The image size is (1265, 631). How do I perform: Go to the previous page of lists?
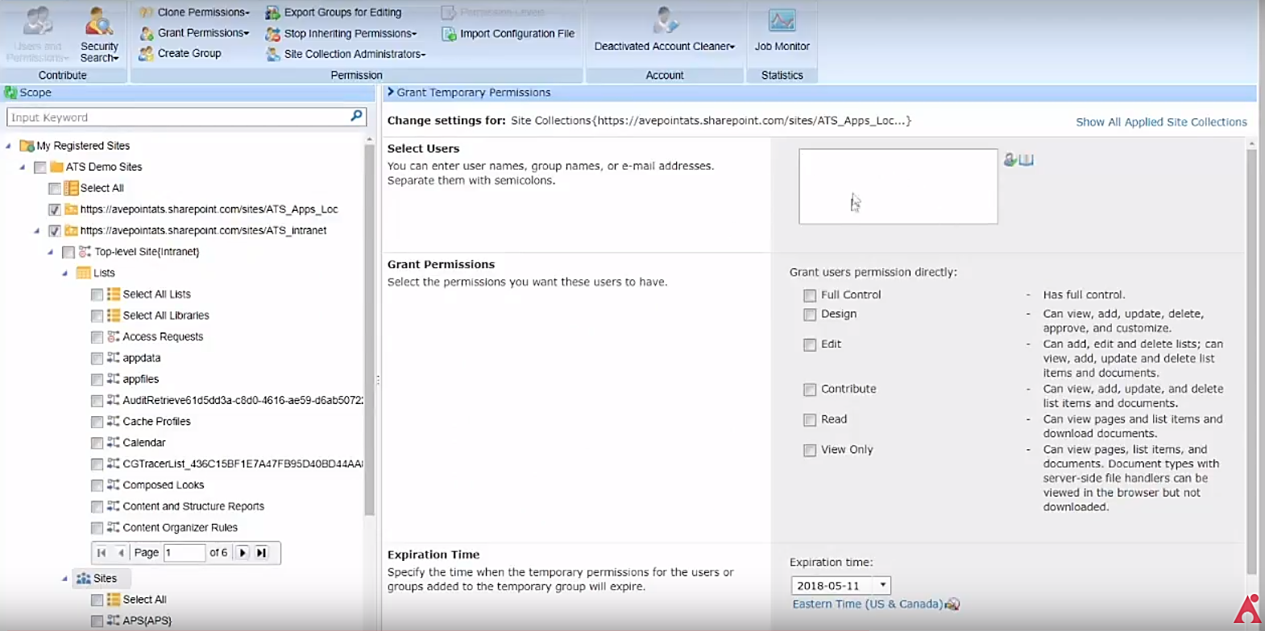[x=121, y=552]
